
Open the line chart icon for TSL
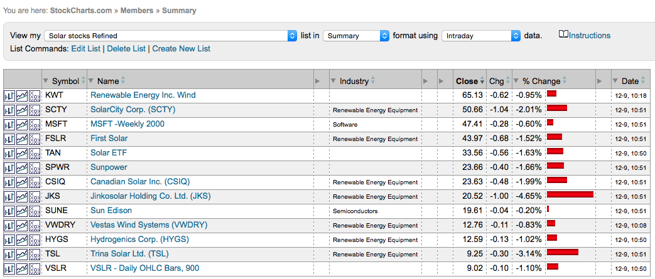22,254
